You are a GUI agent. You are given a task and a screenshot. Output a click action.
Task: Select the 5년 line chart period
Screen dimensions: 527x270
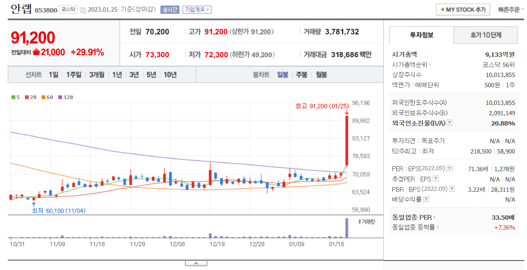[x=151, y=74]
